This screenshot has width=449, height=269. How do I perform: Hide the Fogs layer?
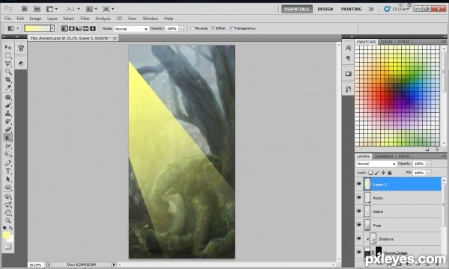click(x=358, y=225)
